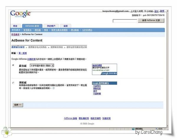Click the AdSense for Content page heading
Viewport: 177px width, 140px height.
point(27,40)
